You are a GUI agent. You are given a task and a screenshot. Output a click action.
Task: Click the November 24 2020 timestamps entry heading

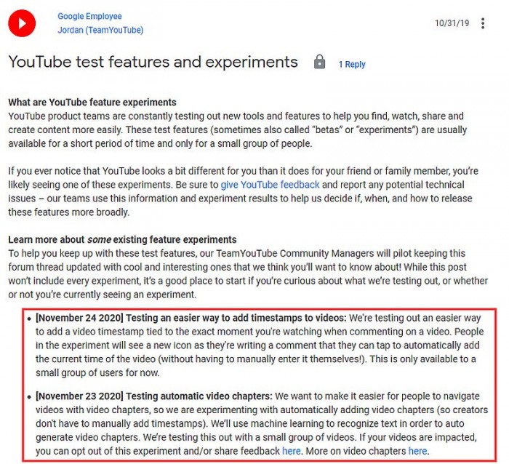[191, 318]
